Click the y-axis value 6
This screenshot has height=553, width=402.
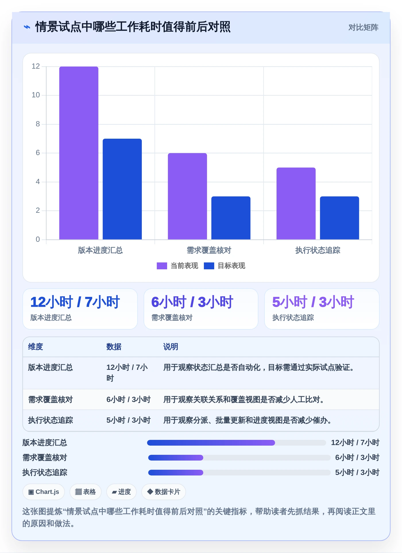click(38, 153)
